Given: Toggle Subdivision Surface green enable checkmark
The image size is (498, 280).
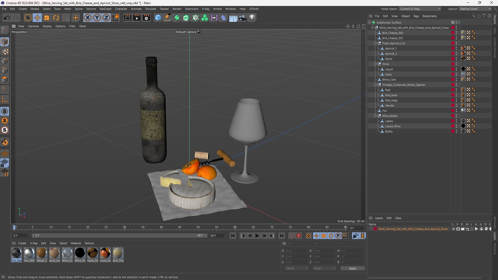Looking at the screenshot, I should [459, 22].
